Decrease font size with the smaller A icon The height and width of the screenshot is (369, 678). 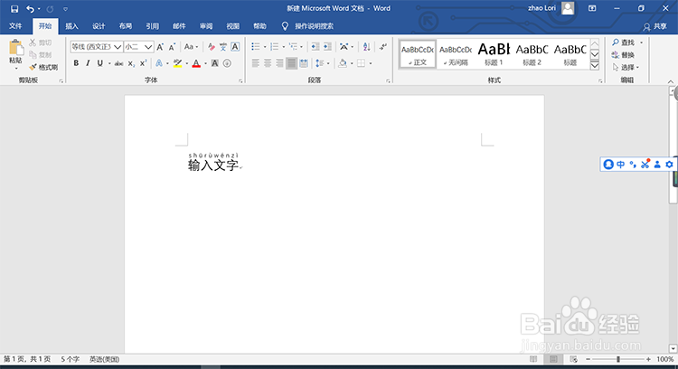pos(172,47)
